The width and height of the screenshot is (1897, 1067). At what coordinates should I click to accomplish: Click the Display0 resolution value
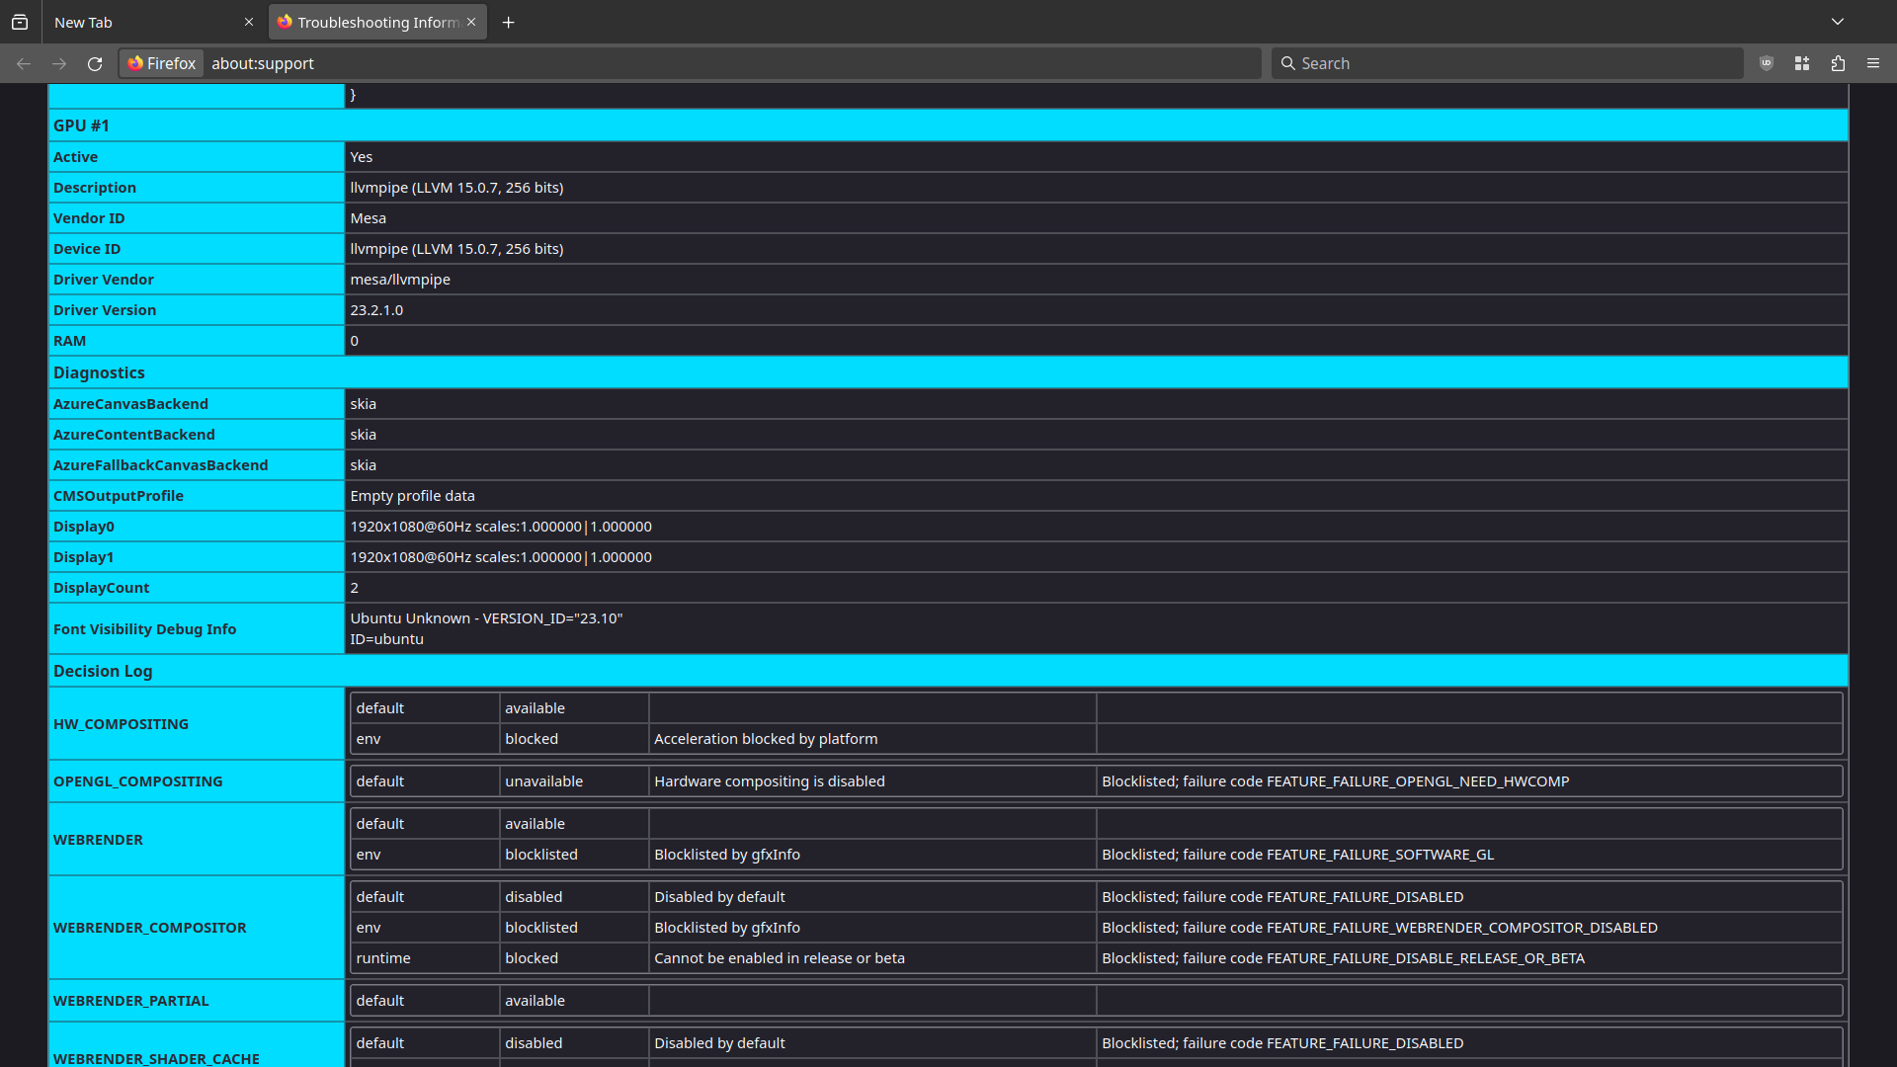501,527
